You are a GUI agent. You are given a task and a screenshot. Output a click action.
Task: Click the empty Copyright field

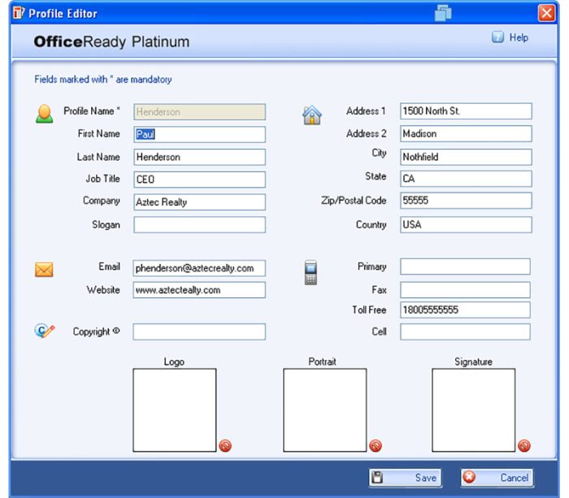(x=199, y=332)
